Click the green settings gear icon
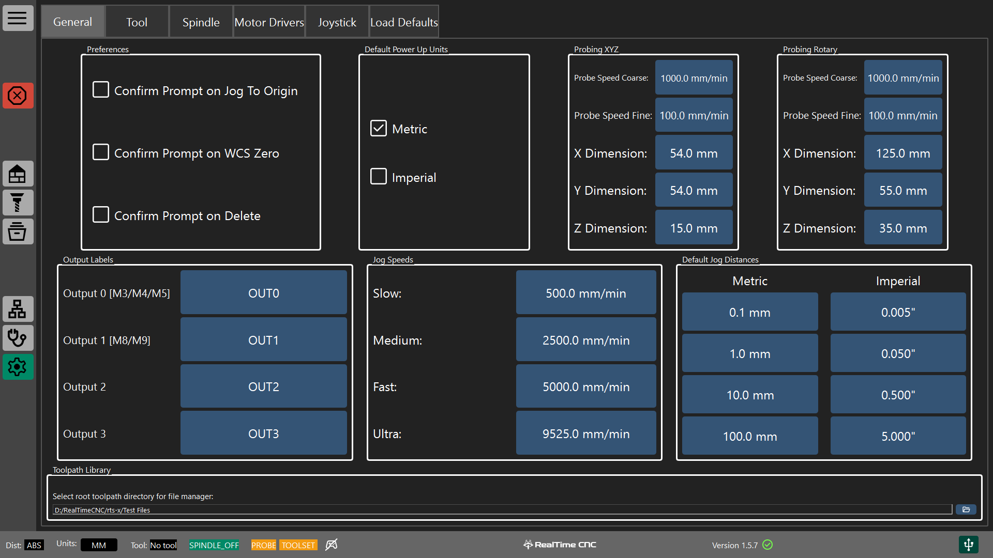This screenshot has height=558, width=993. 18,367
